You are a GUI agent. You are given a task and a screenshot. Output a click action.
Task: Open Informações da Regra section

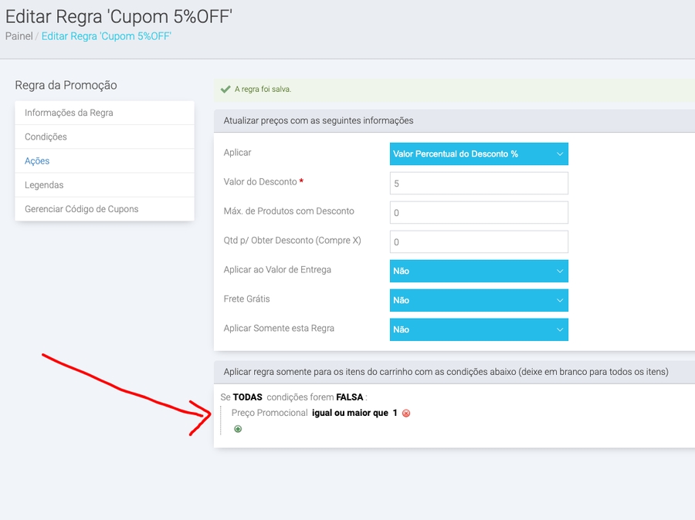tap(69, 113)
